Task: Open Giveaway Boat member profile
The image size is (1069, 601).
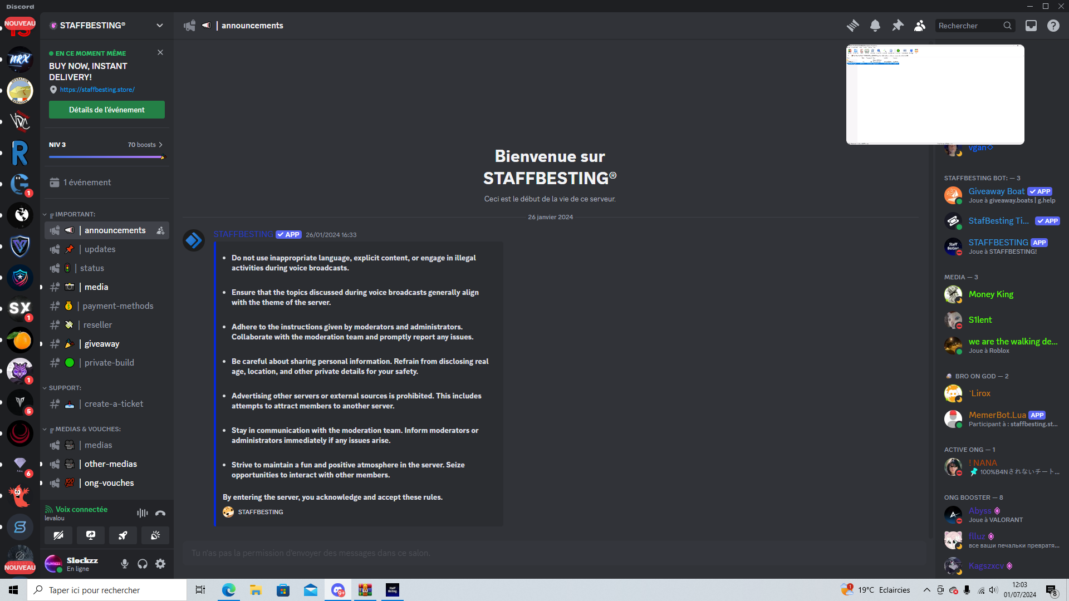Action: 1002,195
